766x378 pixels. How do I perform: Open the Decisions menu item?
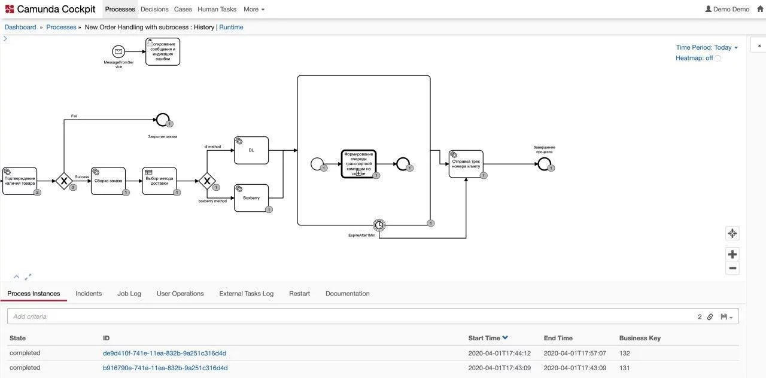pyautogui.click(x=154, y=9)
